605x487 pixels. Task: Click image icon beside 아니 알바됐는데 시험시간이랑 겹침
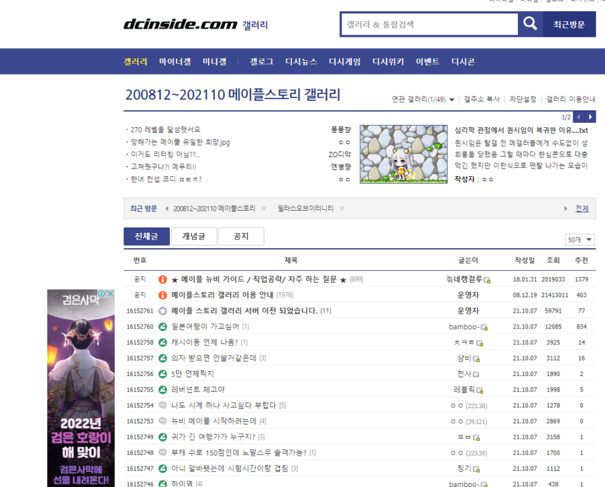click(x=163, y=468)
